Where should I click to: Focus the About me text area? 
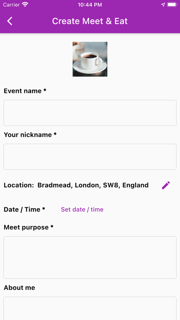click(x=90, y=309)
